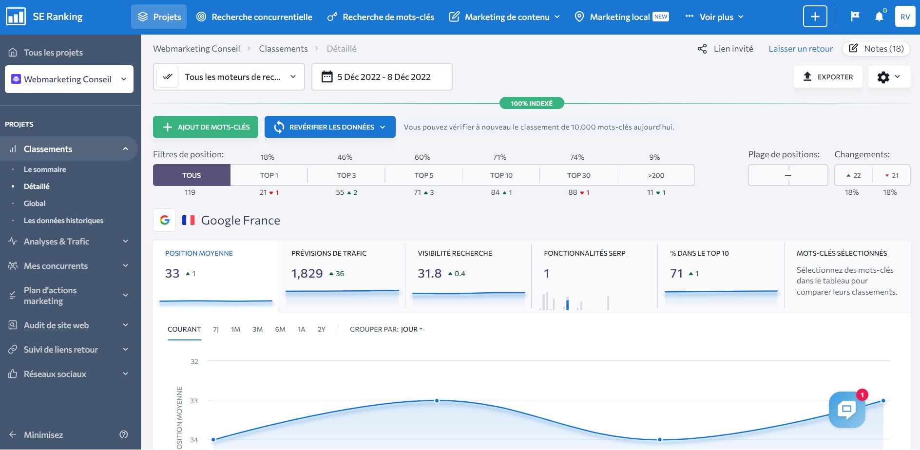Image resolution: width=920 pixels, height=450 pixels.
Task: Filter by 22 positive changes
Action: coord(853,175)
